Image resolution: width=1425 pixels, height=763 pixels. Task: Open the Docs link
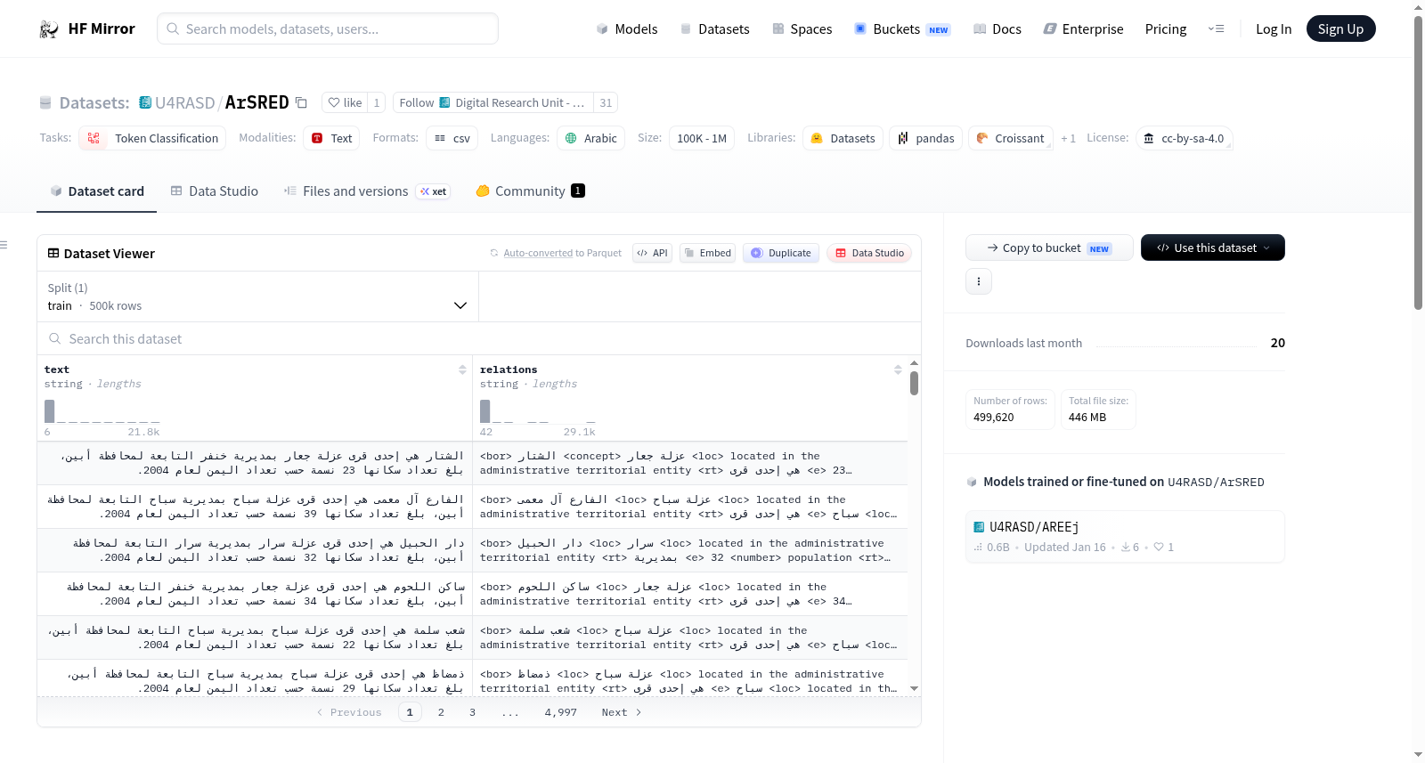click(x=997, y=29)
